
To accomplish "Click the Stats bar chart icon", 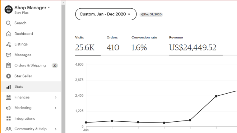I will (8, 87).
